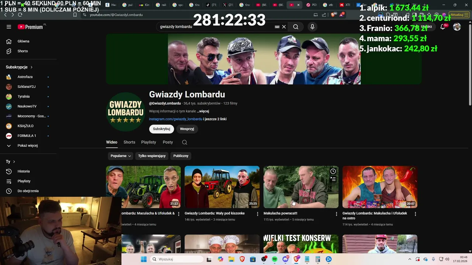
Task: Expand Pokaż więcej subscriptions list
Action: point(28,146)
